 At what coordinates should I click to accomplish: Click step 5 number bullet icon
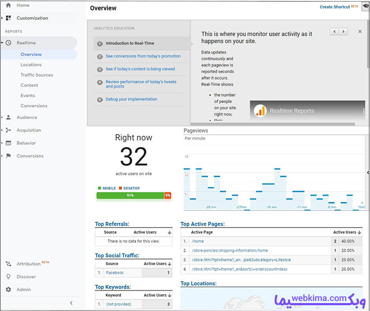click(100, 99)
